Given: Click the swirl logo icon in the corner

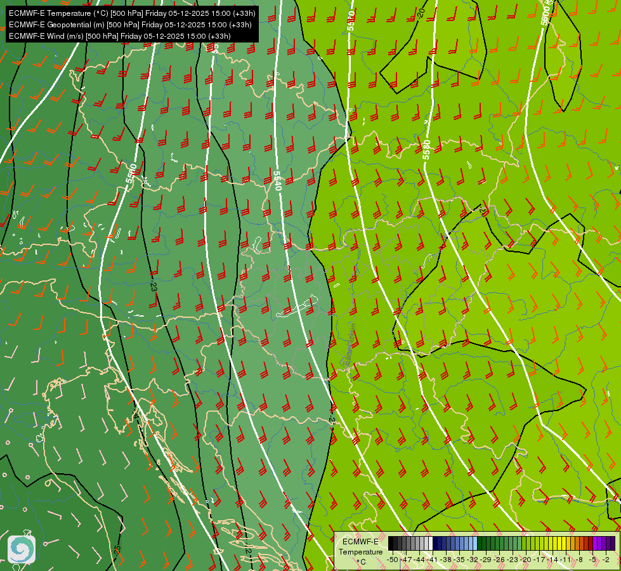Looking at the screenshot, I should pyautogui.click(x=22, y=549).
